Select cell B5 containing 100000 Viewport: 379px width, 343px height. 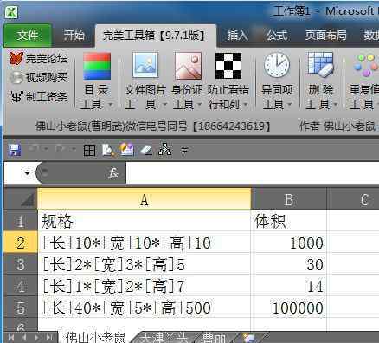[x=289, y=307]
